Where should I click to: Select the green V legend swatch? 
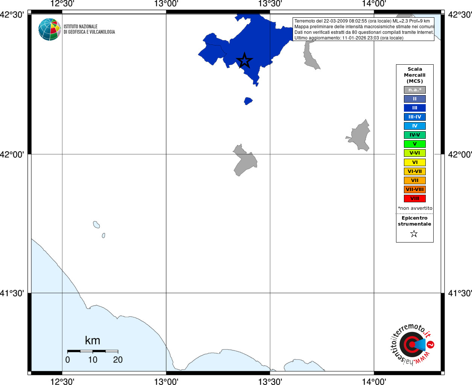[415, 144]
